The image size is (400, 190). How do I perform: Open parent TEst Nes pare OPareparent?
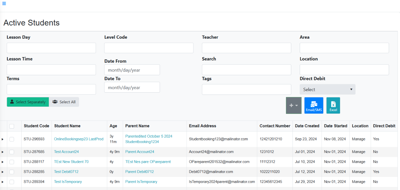[148, 162]
